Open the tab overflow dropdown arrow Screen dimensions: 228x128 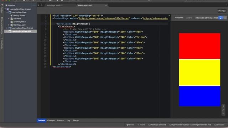226,5
